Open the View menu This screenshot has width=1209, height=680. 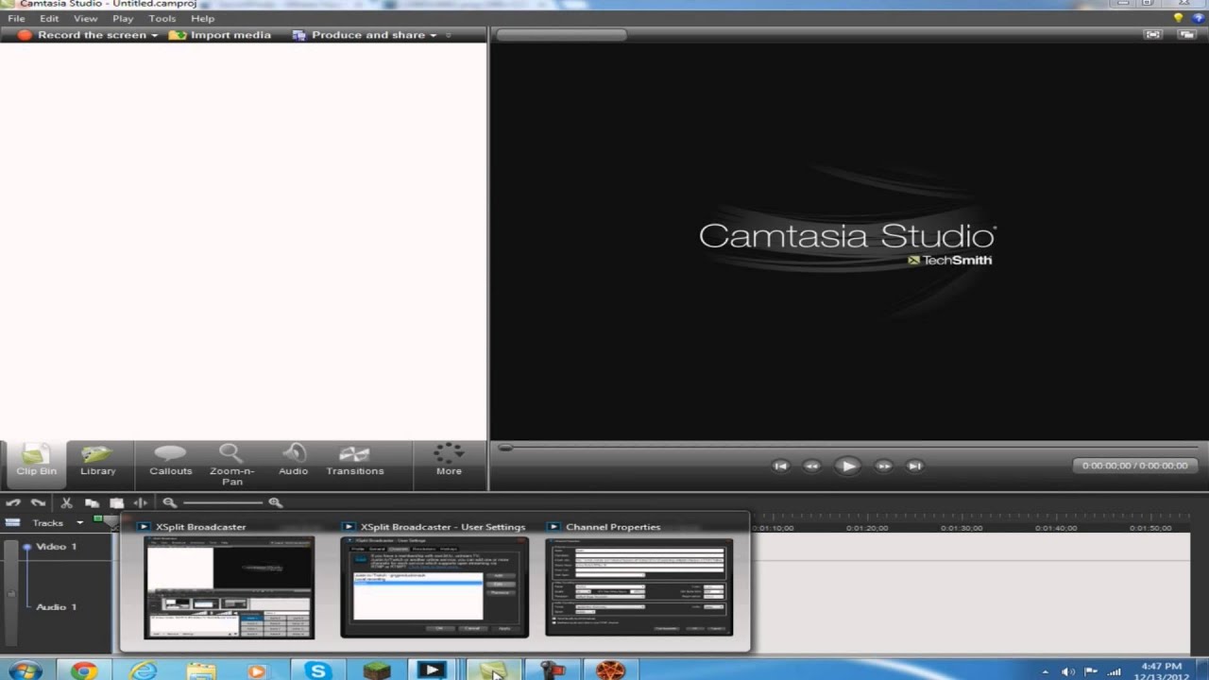pos(85,18)
